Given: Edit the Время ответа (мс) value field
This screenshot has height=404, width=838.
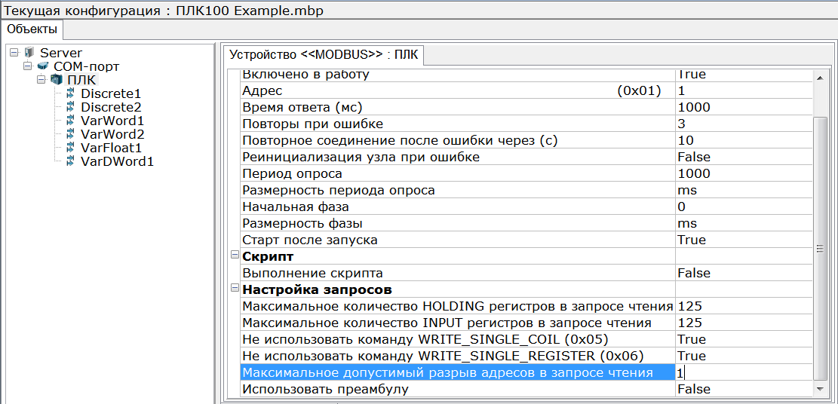Looking at the screenshot, I should (741, 107).
